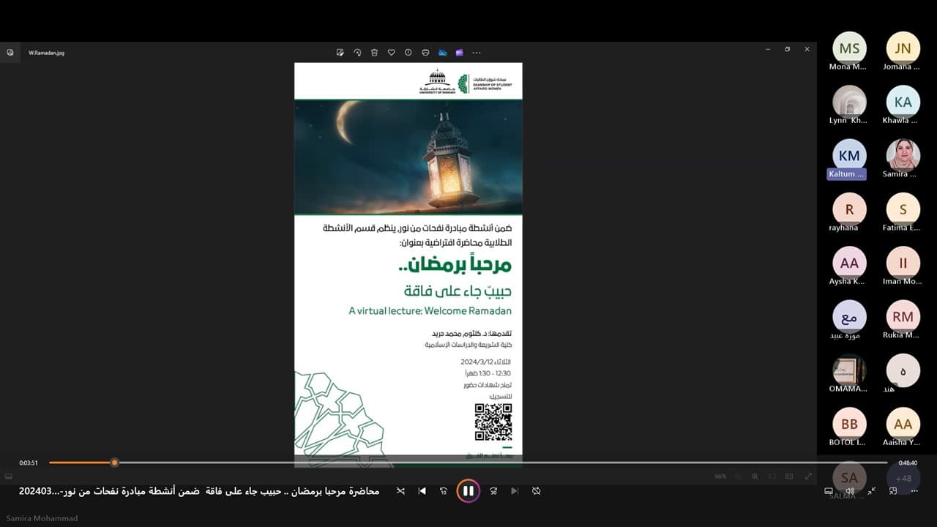Skip forward 30 seconds
Screen dimensions: 937x527
pyautogui.click(x=493, y=491)
